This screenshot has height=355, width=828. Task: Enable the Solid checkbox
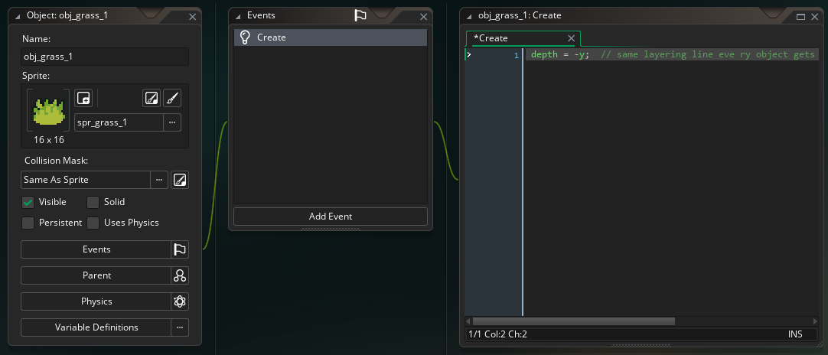tap(93, 202)
